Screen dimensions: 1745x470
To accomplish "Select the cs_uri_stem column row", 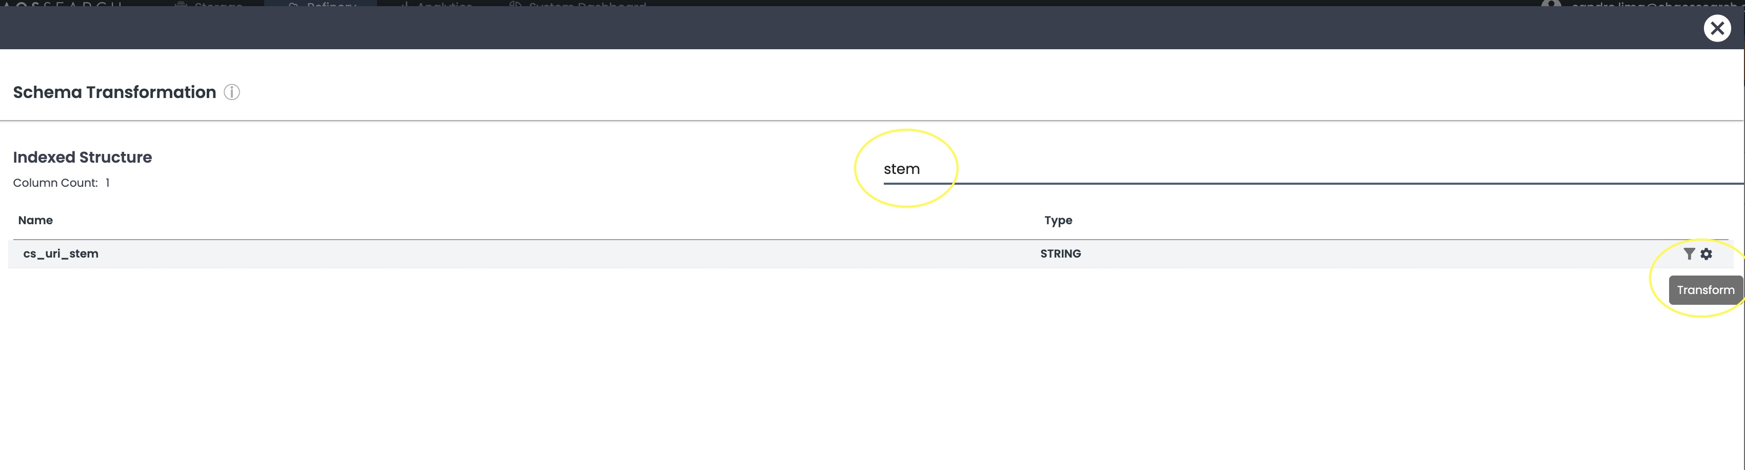I will click(x=870, y=254).
